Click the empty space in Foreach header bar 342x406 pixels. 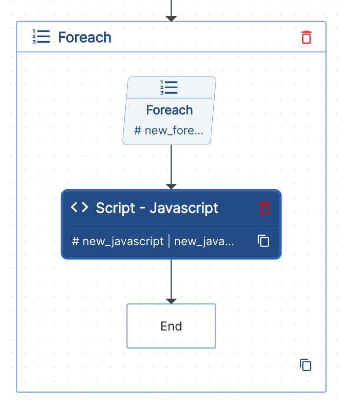pos(206,37)
